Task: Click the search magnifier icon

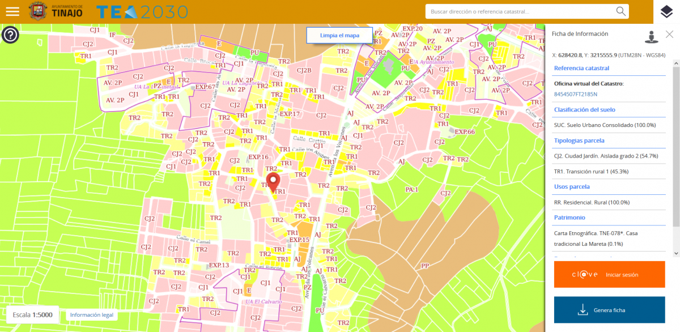Action: pos(621,11)
